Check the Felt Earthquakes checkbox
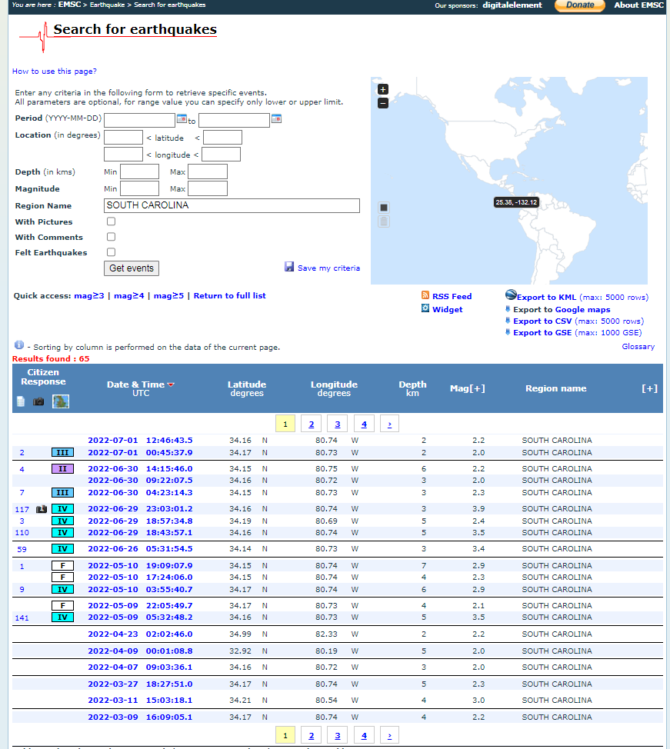670x749 pixels. pos(111,251)
